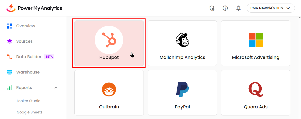
Task: Choose the Mailchimp Analytics monkey icon
Action: [x=182, y=40]
